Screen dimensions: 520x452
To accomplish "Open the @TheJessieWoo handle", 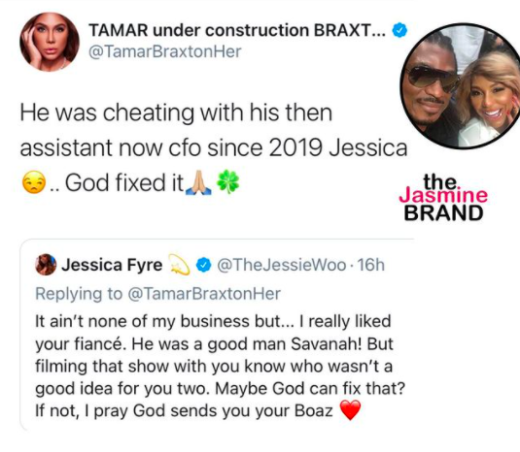I will pos(282,265).
